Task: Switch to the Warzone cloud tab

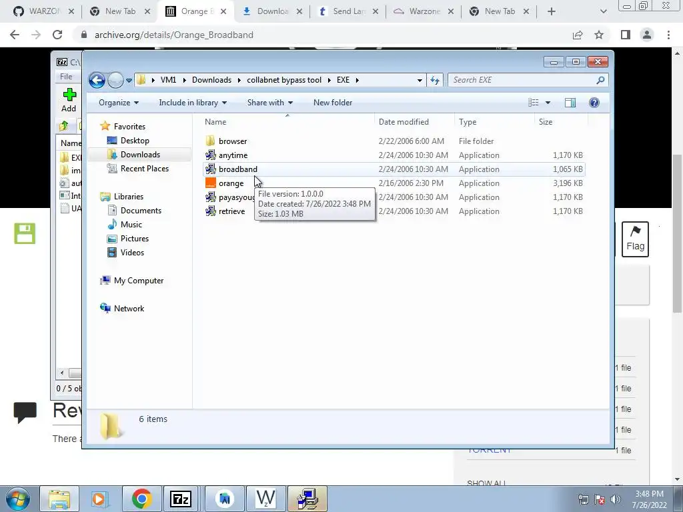Action: click(x=424, y=11)
